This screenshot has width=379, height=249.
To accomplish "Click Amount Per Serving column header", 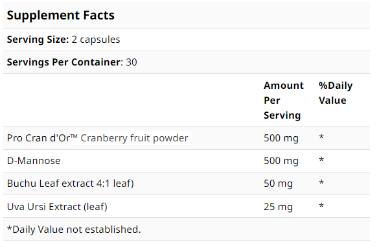I will coord(284,100).
